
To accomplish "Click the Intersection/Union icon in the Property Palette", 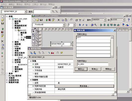I will 58,53.
